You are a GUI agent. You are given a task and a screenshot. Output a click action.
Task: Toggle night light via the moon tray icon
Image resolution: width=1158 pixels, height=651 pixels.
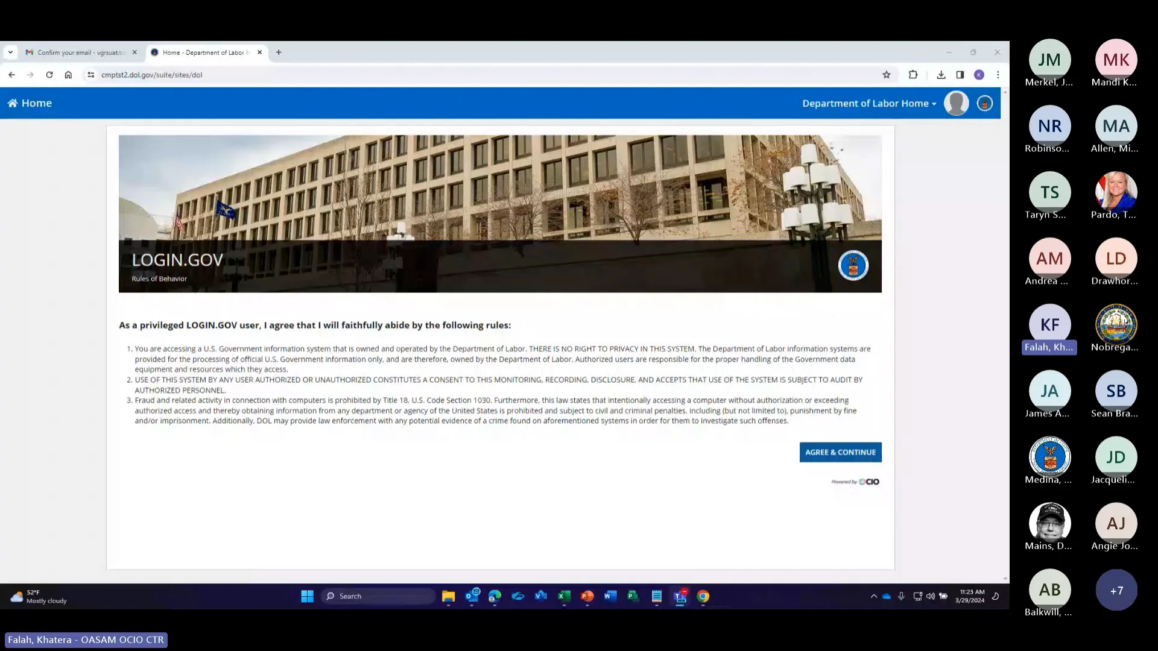tap(995, 596)
